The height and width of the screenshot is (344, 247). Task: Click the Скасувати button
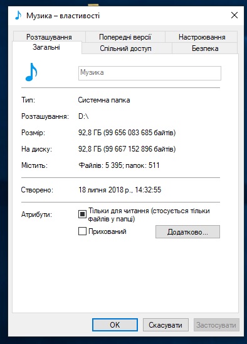coord(166,325)
